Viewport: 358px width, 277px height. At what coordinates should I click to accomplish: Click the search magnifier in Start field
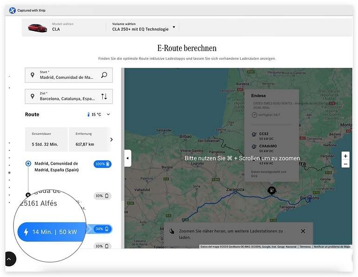(104, 75)
